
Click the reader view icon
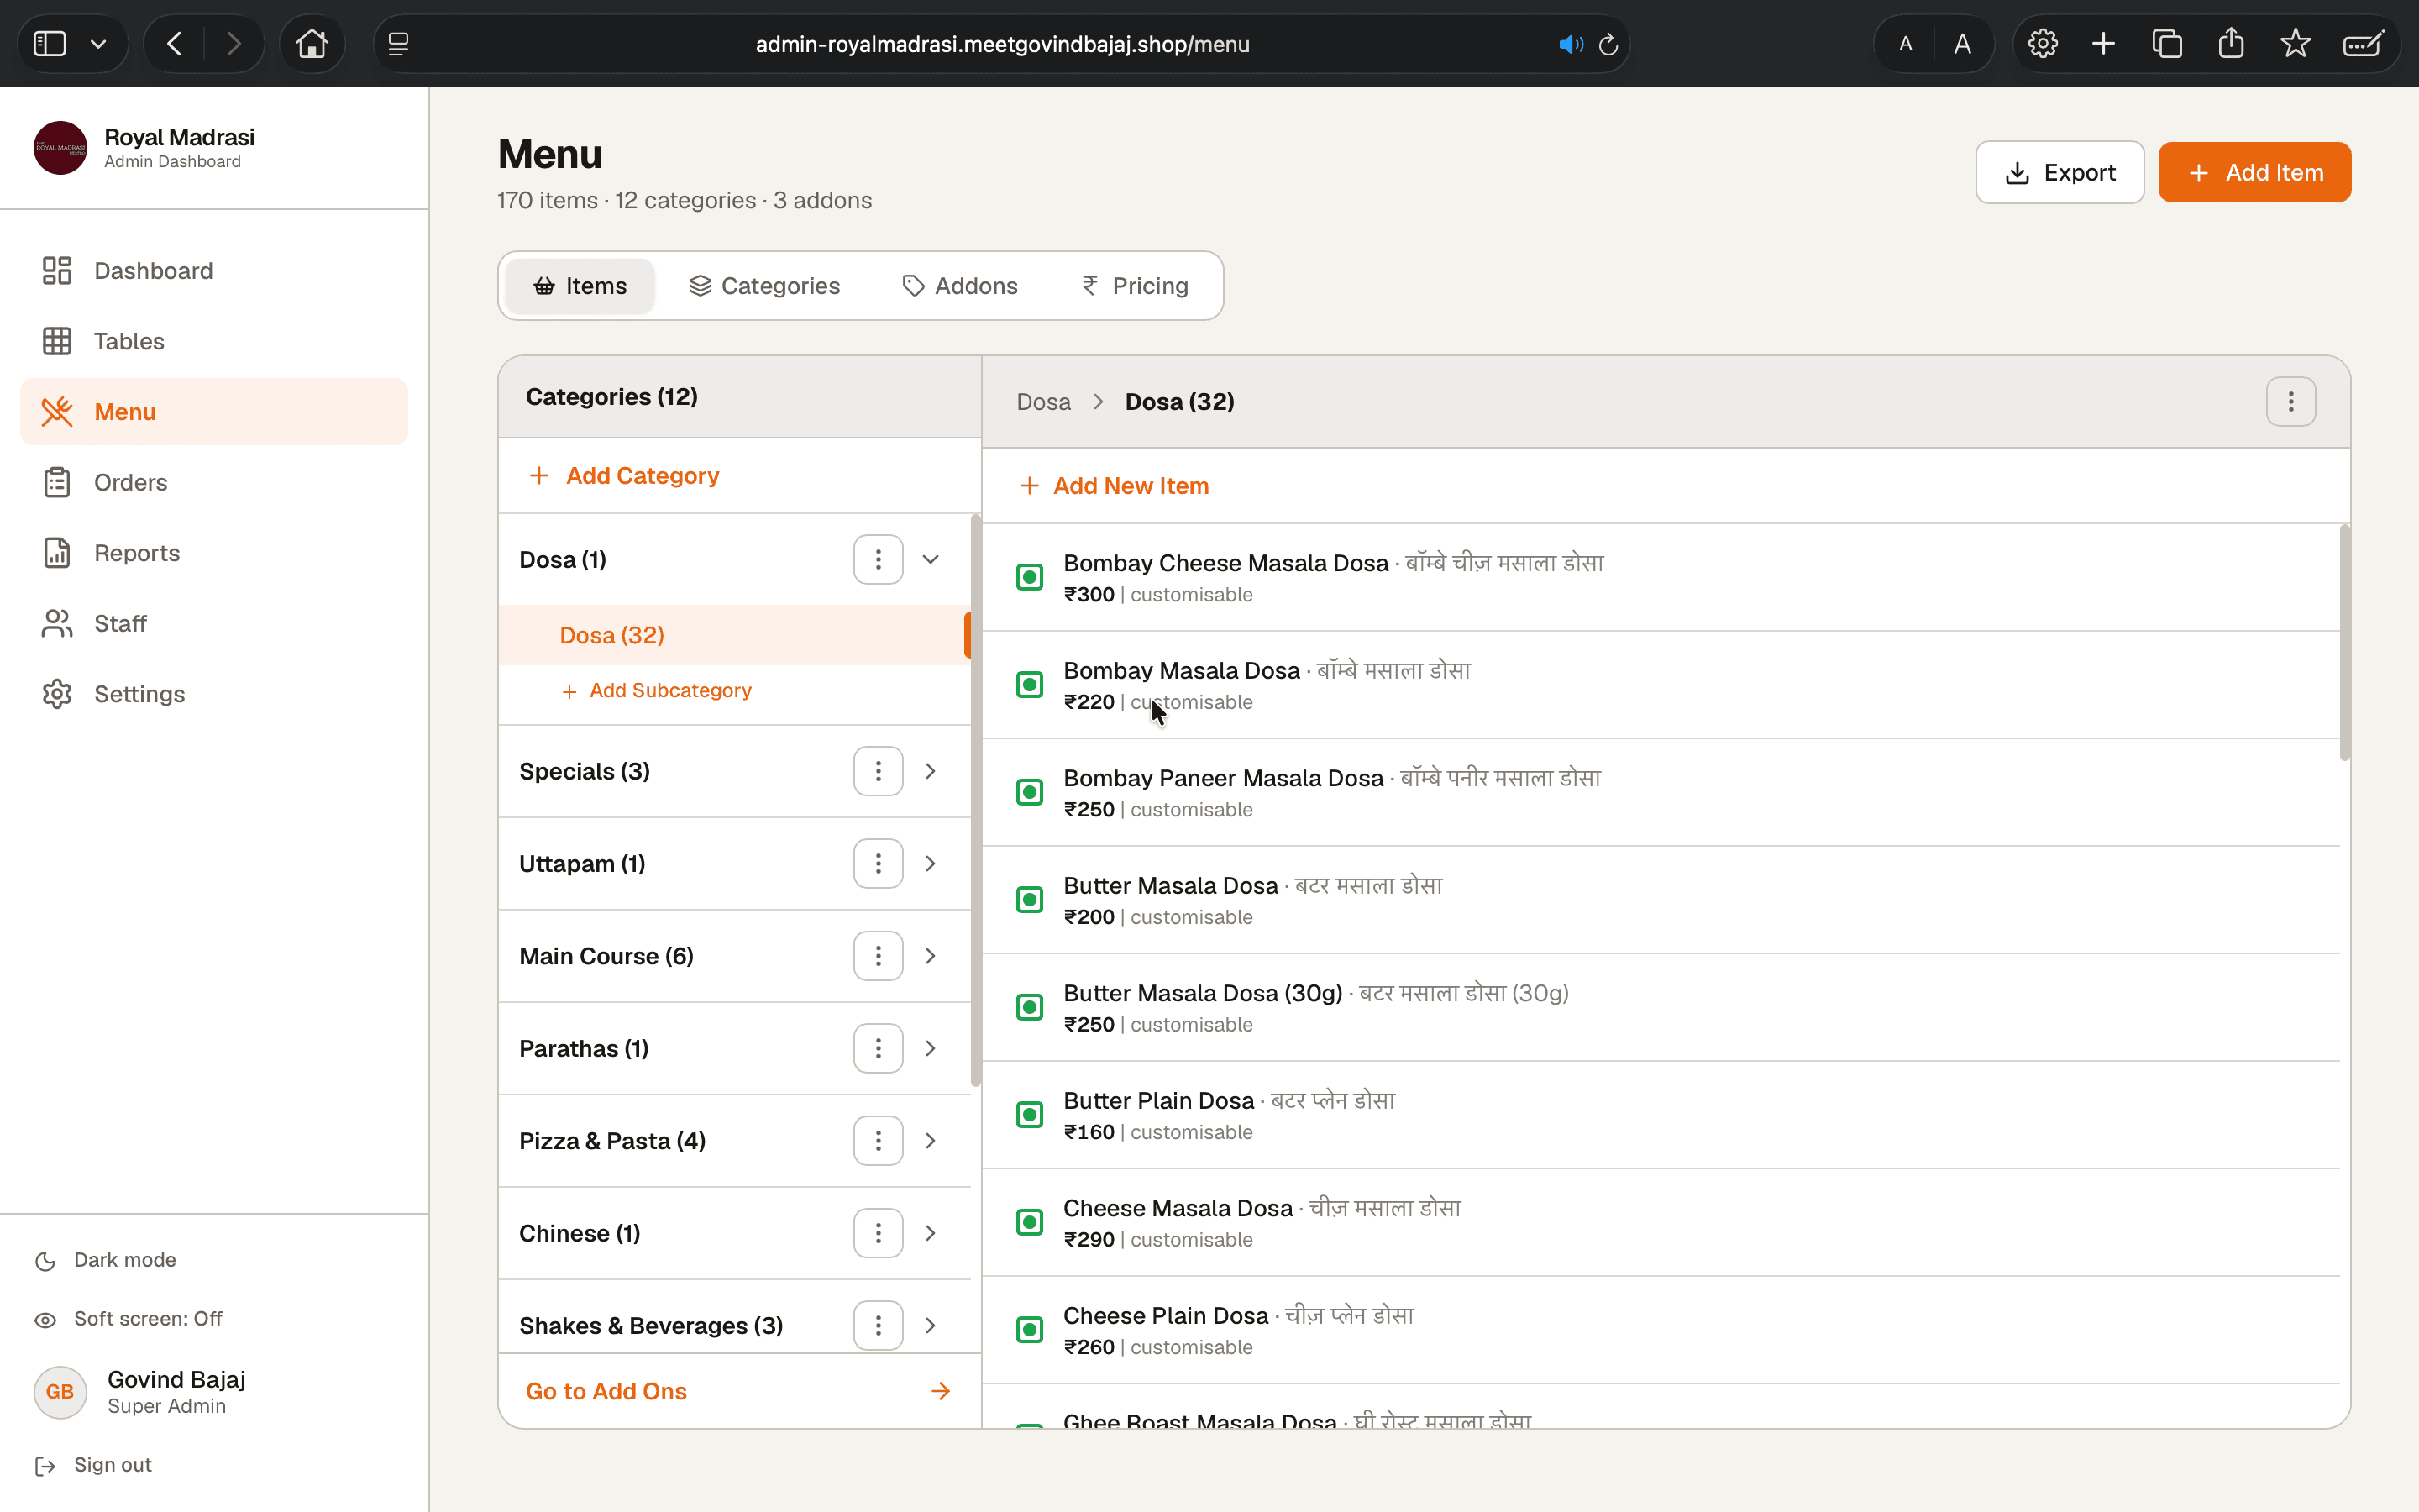[398, 44]
